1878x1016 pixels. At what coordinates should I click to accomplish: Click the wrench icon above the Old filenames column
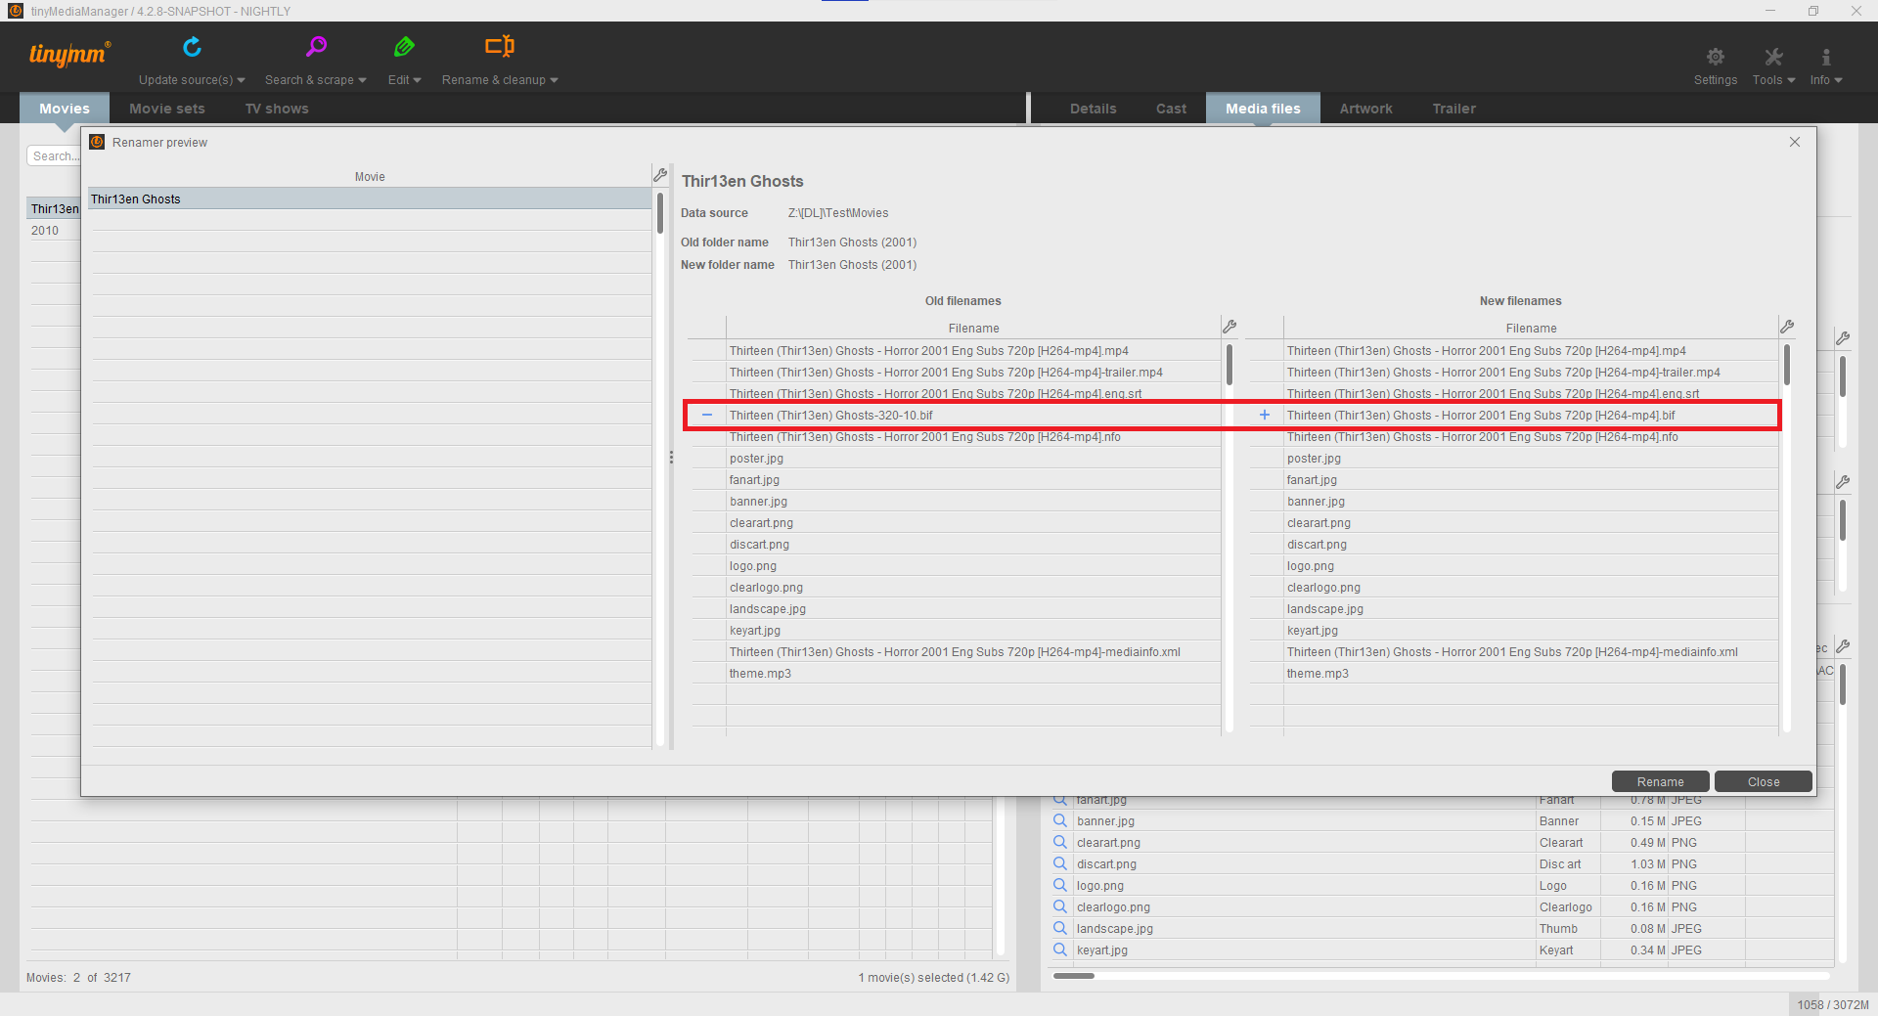1230,326
